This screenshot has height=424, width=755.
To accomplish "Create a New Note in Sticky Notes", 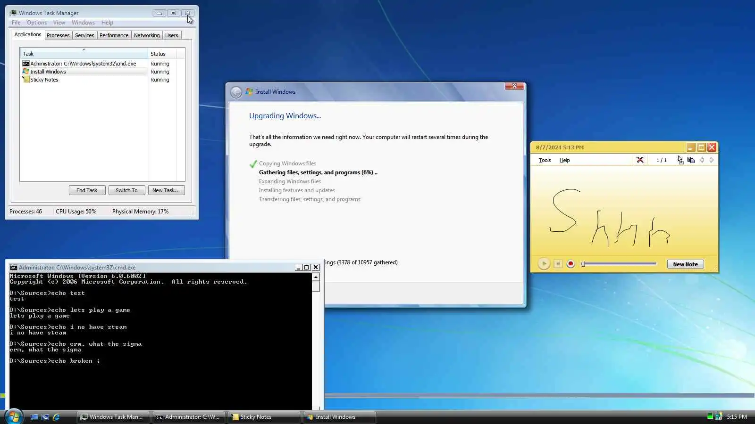I will click(x=685, y=264).
